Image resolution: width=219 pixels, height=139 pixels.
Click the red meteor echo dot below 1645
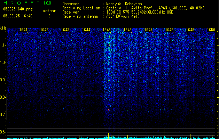pos(108,110)
